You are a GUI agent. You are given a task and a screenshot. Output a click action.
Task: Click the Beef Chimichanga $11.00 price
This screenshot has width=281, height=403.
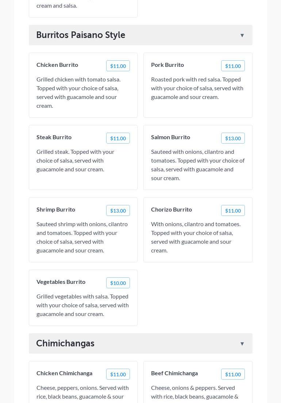pos(233,374)
